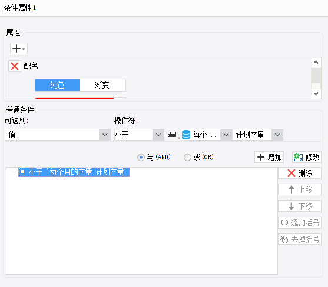Click the blue database icon for 每个
The width and height of the screenshot is (328, 287).
point(186,135)
